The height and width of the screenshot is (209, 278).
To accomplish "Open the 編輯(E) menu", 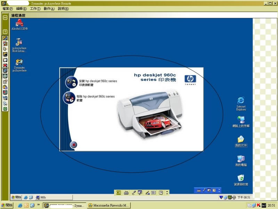I will point(21,8).
